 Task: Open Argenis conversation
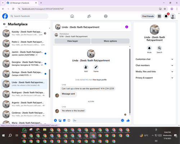[x=24, y=104]
